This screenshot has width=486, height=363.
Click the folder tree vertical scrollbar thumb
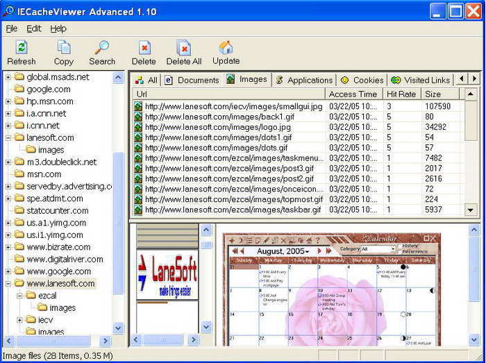(x=118, y=223)
